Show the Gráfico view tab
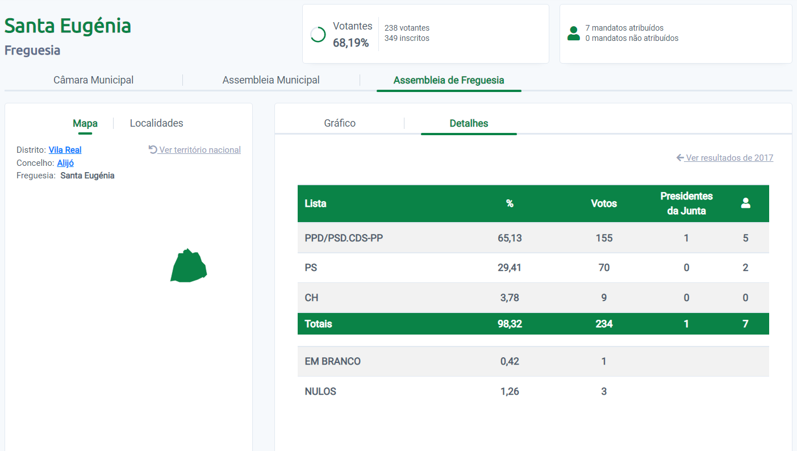 340,123
